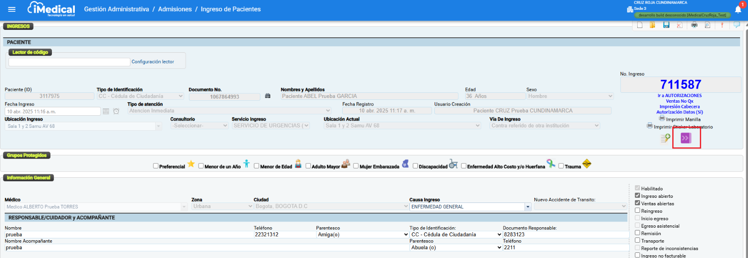Click the iMedical logo
748x258 pixels.
[x=51, y=9]
